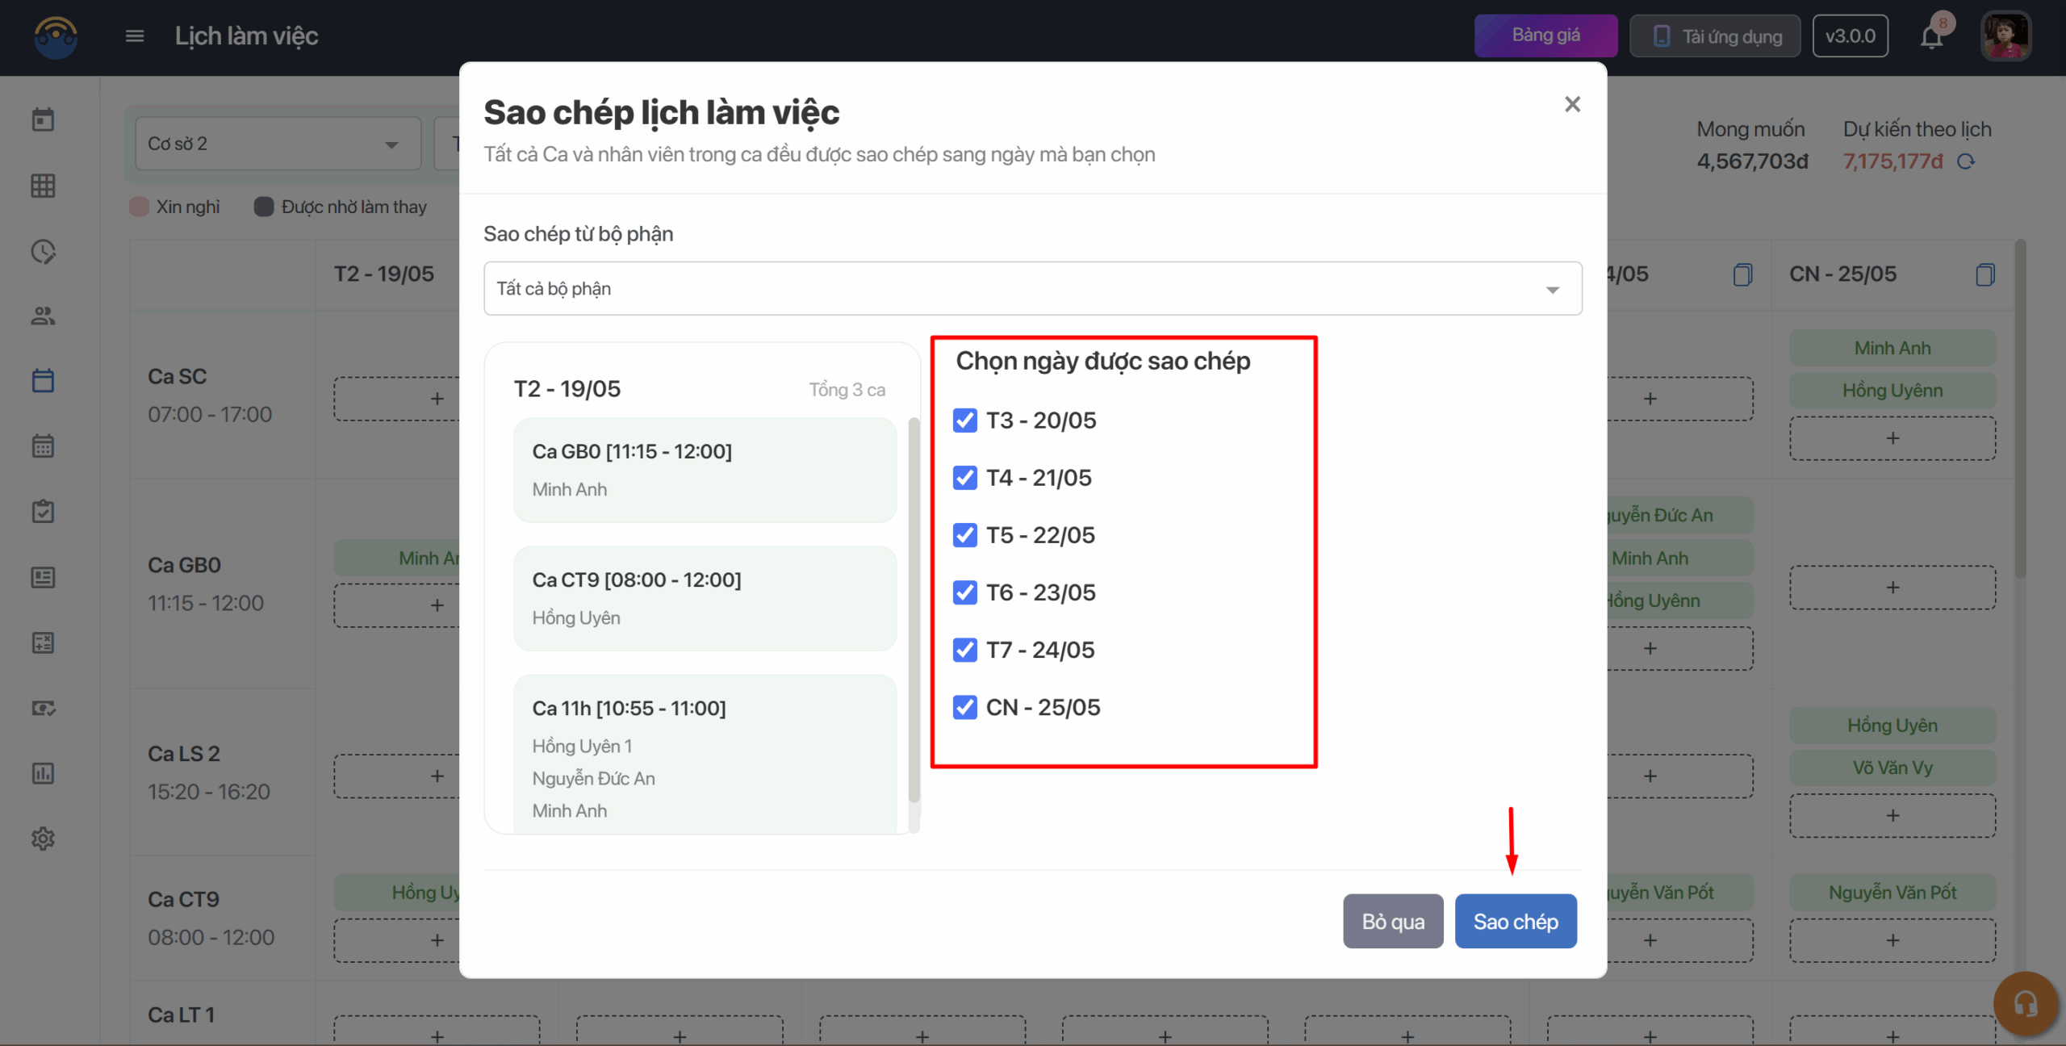Expand the Tất cả bộ phận dropdown

(x=1032, y=288)
